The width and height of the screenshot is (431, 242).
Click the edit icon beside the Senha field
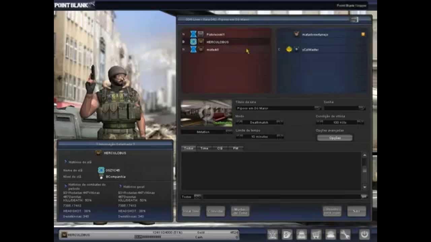click(x=362, y=108)
